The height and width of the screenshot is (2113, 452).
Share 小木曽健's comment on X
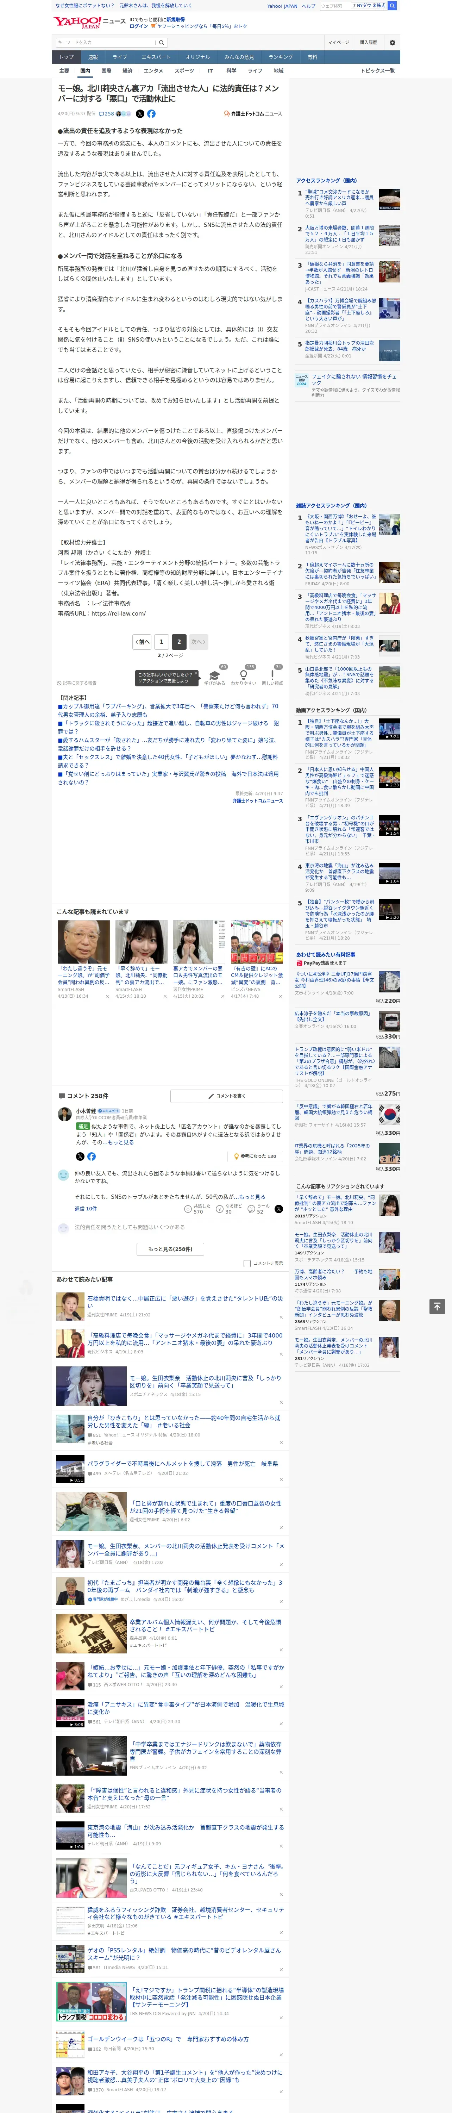(x=80, y=1156)
